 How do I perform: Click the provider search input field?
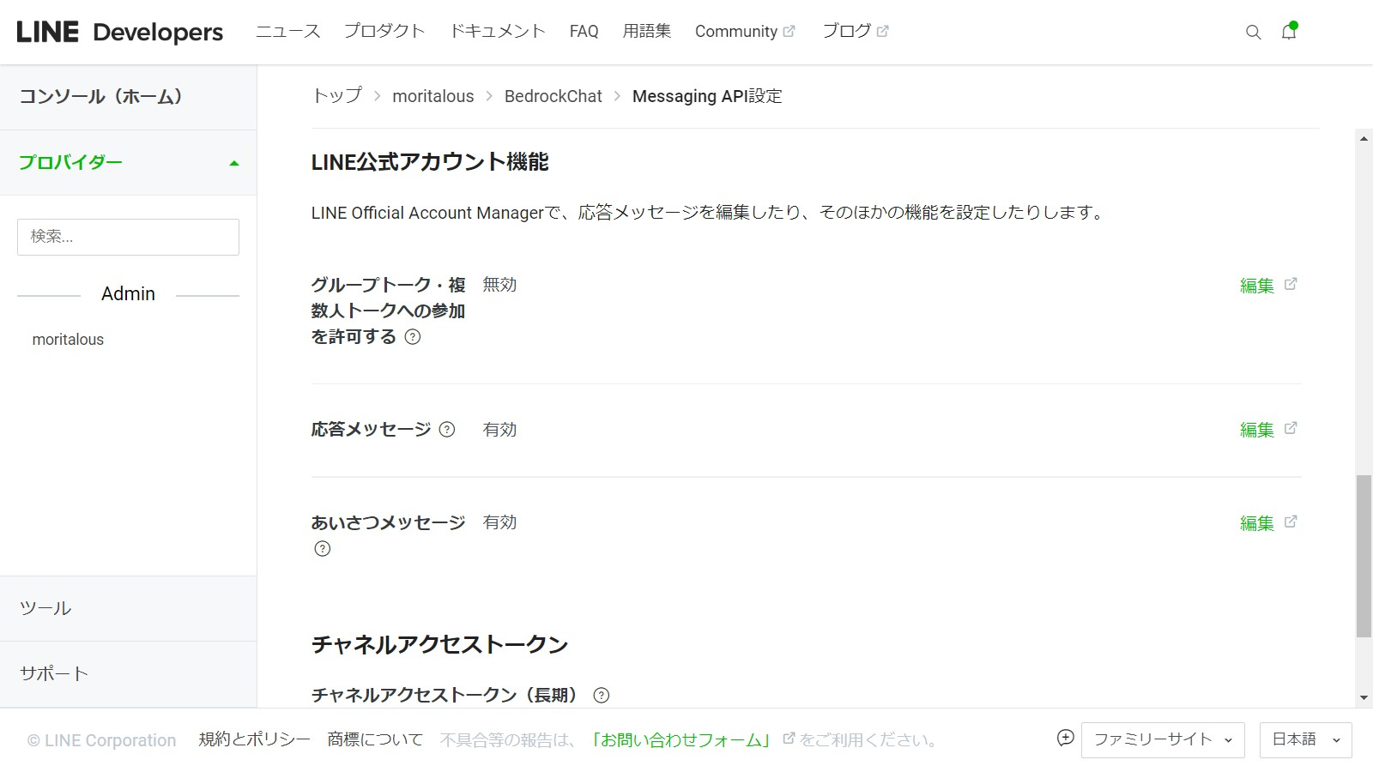(x=128, y=237)
